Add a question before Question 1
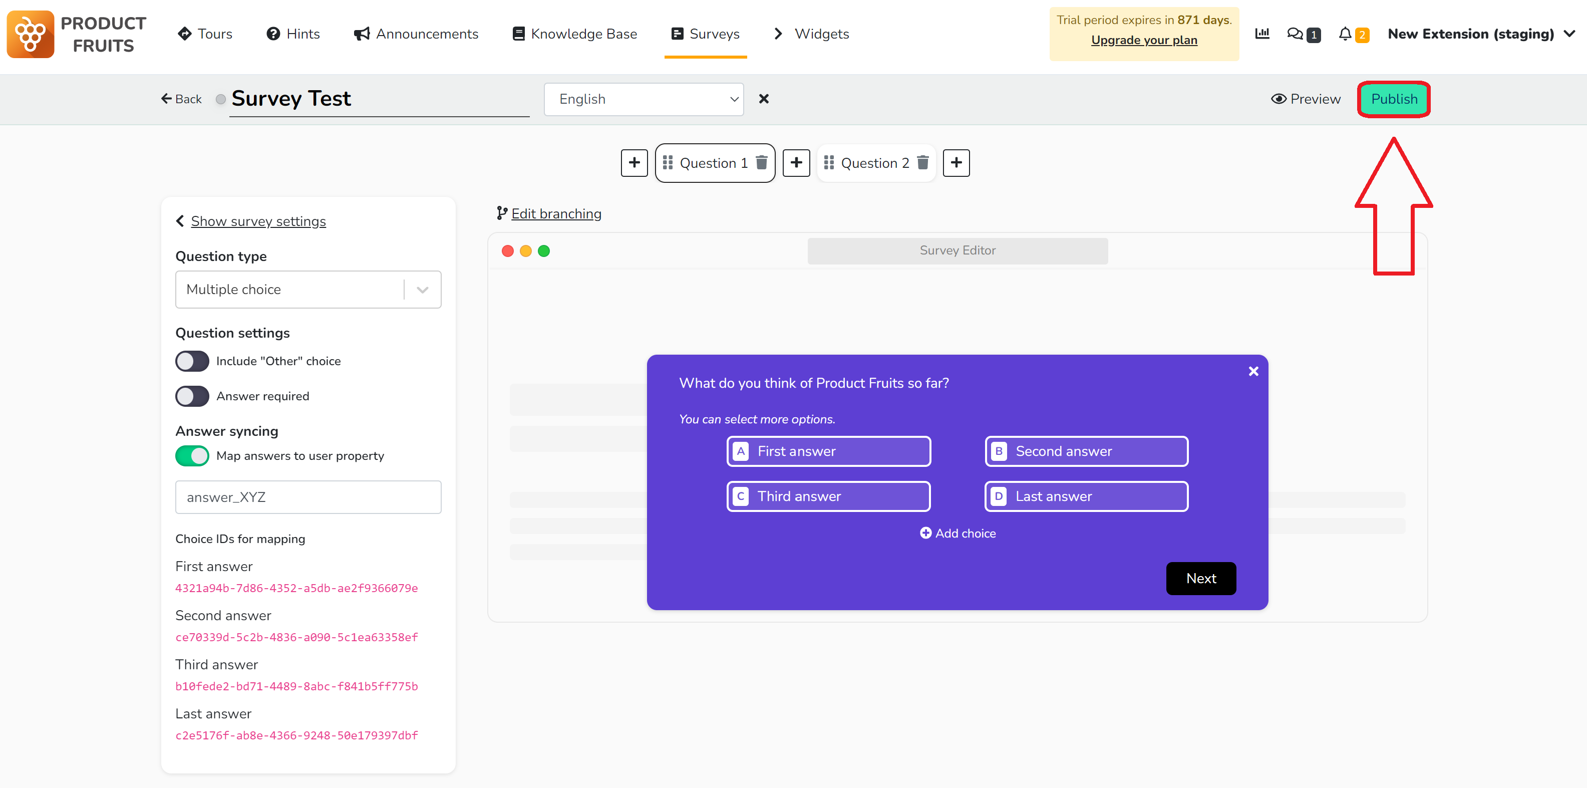 (634, 163)
